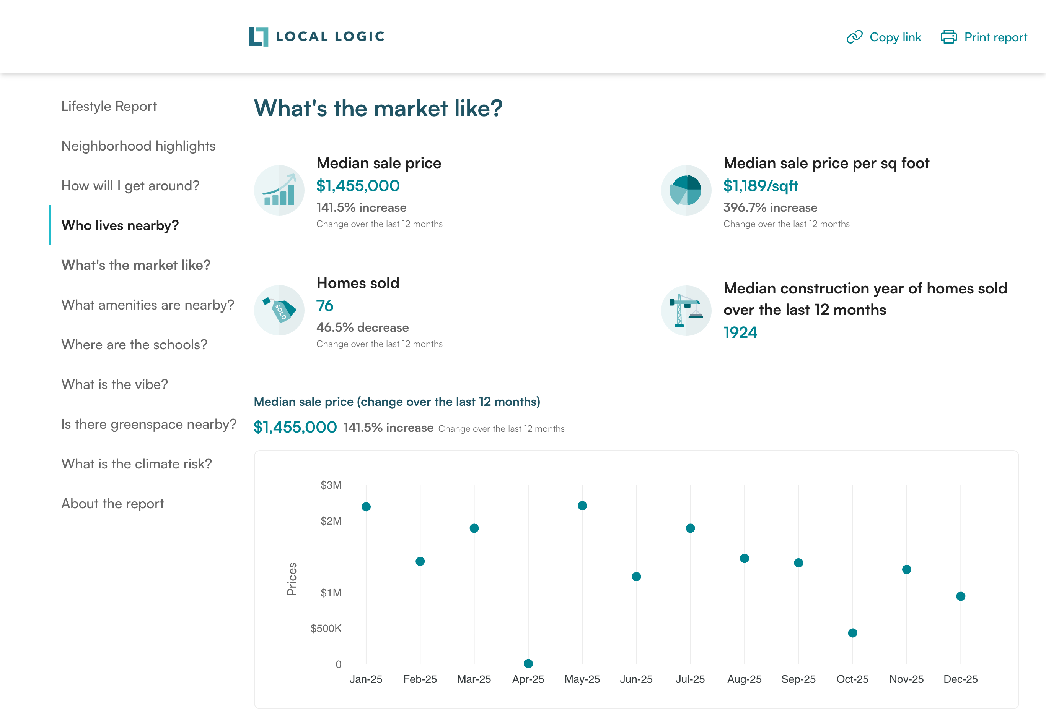1046x726 pixels.
Task: Click the Local Logic logo
Action: pyautogui.click(x=318, y=36)
